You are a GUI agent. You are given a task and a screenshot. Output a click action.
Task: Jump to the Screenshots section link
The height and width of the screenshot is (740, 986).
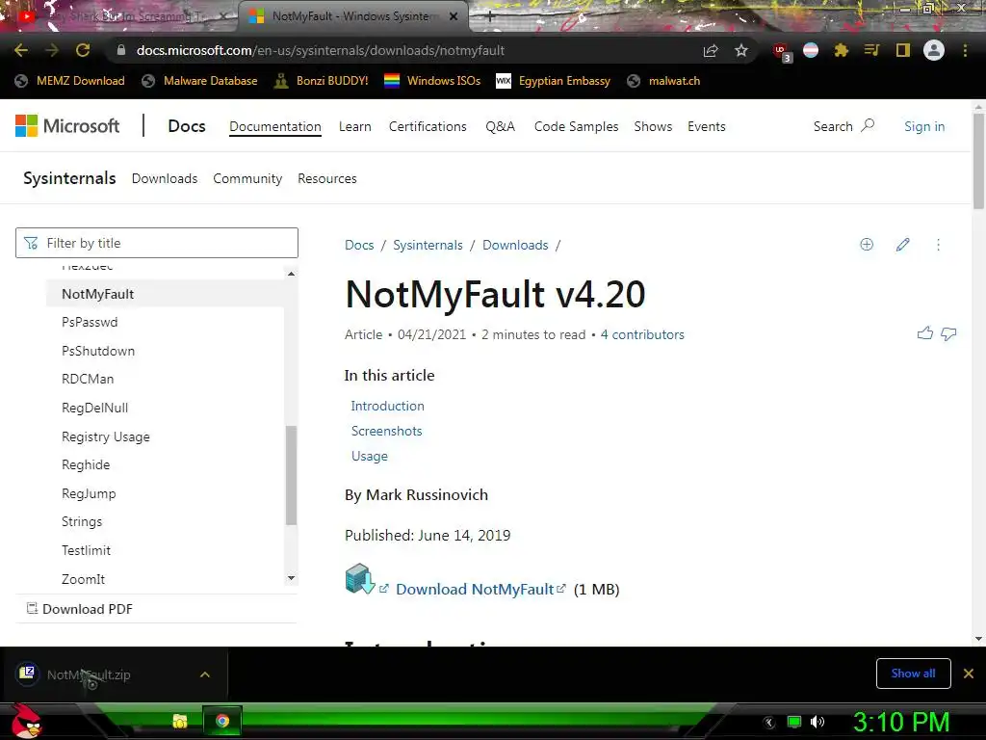point(386,431)
